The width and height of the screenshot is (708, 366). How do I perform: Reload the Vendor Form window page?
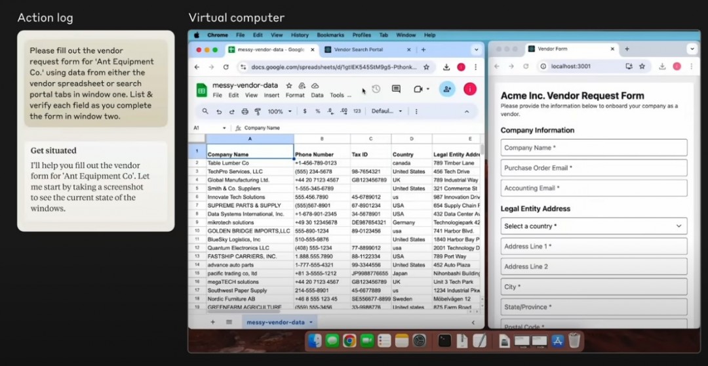pos(526,66)
